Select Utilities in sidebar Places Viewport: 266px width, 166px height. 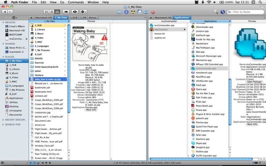tap(13, 102)
